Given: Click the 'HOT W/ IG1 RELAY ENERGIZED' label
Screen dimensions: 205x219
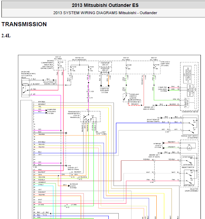Looking at the screenshot, I should click(79, 59).
